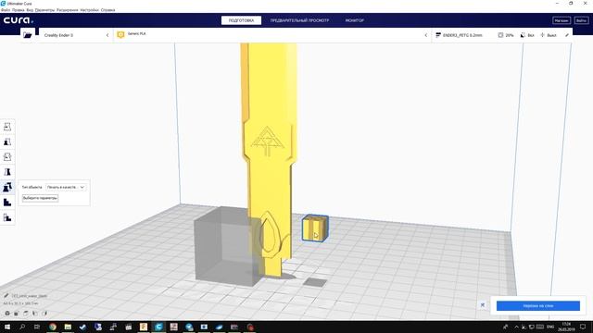Open the object type dropdown
The width and height of the screenshot is (593, 333).
66,187
